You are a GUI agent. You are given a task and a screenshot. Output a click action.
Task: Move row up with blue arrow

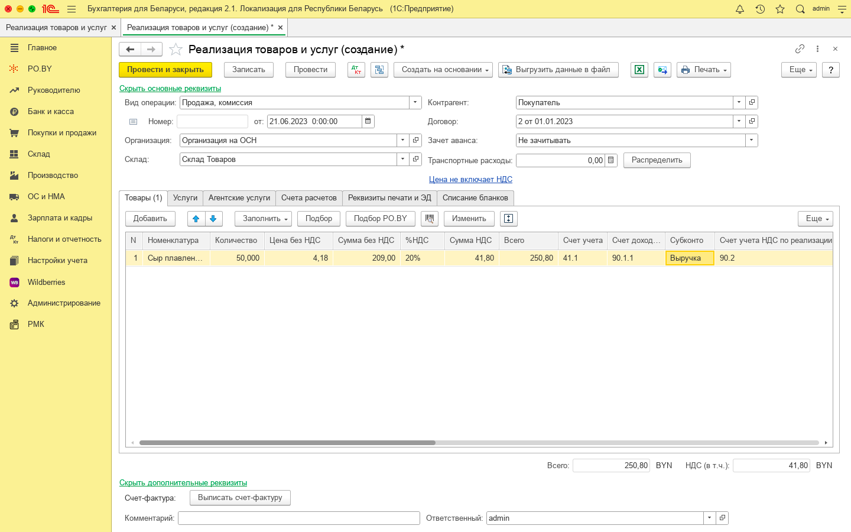[196, 219]
